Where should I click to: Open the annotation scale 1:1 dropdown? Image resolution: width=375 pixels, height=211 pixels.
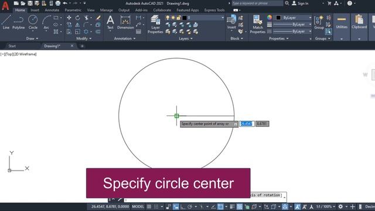pos(326,207)
